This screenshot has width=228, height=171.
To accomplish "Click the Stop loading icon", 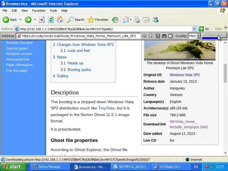I will 42,20.
